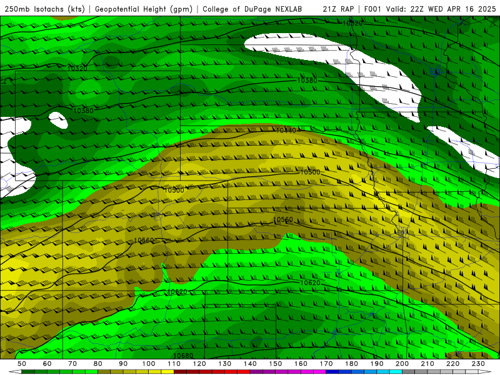Click the '250mb Isotachs (kts)' title text

click(x=45, y=9)
